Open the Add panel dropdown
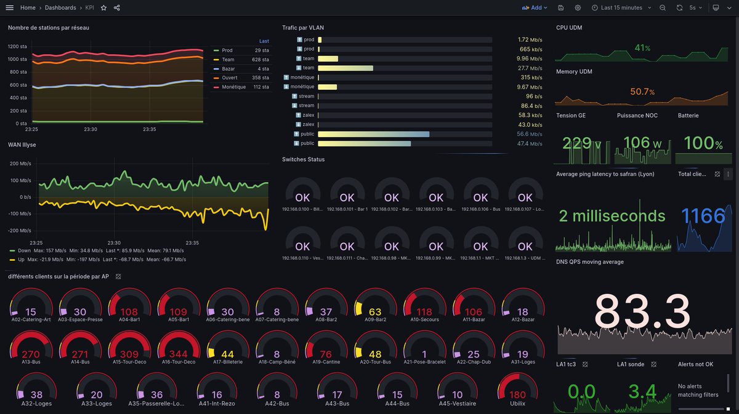 pos(535,8)
